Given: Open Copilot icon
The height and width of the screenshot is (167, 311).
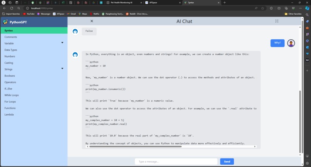Looking at the screenshot, I should [x=307, y=8].
